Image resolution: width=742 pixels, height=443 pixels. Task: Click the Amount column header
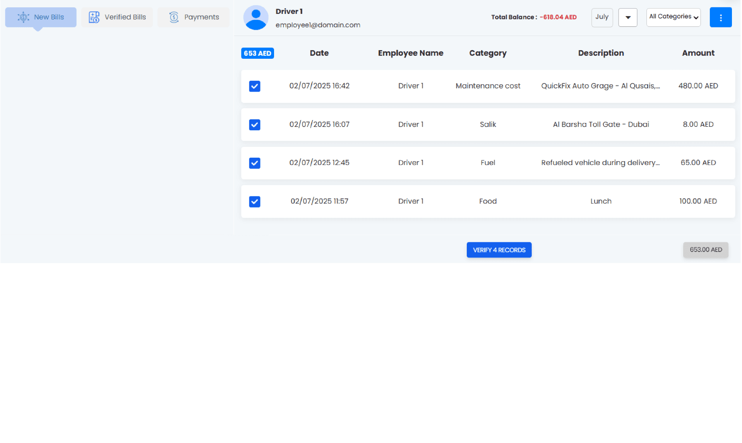698,53
